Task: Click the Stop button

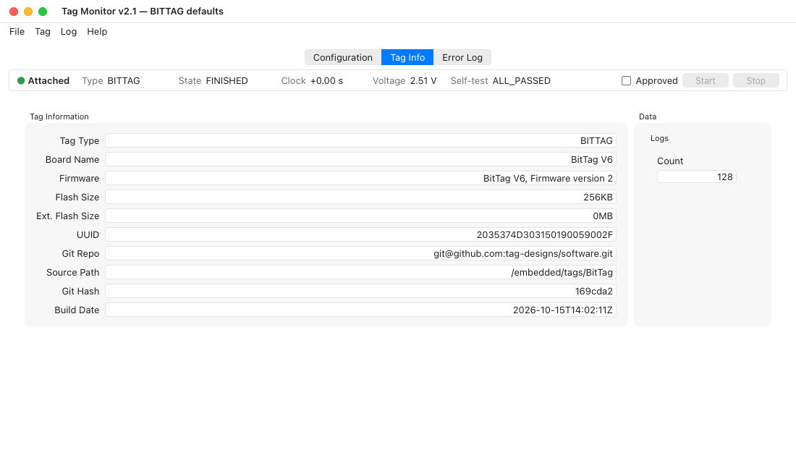Action: (x=755, y=81)
